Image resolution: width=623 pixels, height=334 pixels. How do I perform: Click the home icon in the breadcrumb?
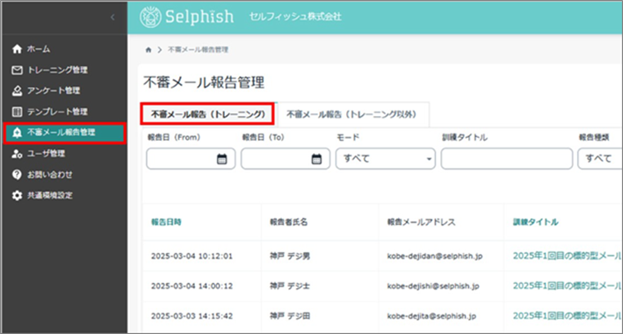click(149, 50)
